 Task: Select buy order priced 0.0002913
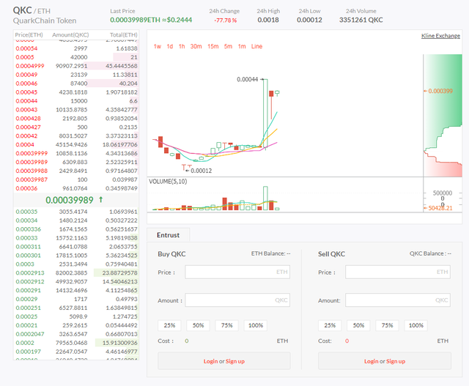click(x=76, y=273)
